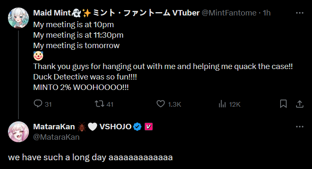This screenshot has width=312, height=169.
Task: Click the pink VSHOJO affiliate badge
Action: point(148,126)
